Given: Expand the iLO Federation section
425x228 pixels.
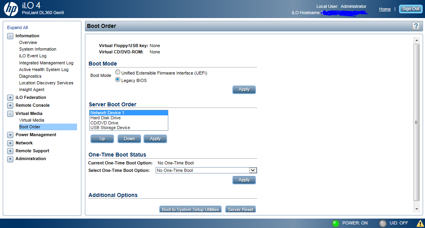Looking at the screenshot, I should 10,98.
